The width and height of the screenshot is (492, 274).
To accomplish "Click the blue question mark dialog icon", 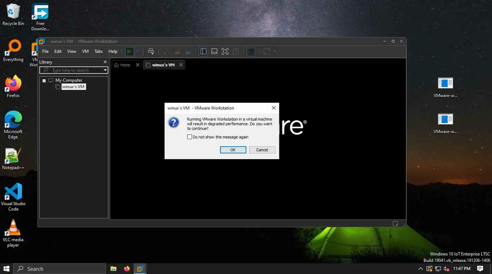I will pyautogui.click(x=173, y=122).
